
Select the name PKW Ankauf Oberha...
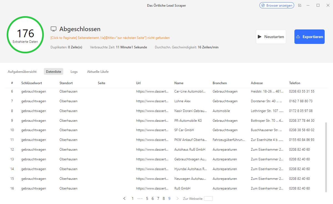click(191, 140)
